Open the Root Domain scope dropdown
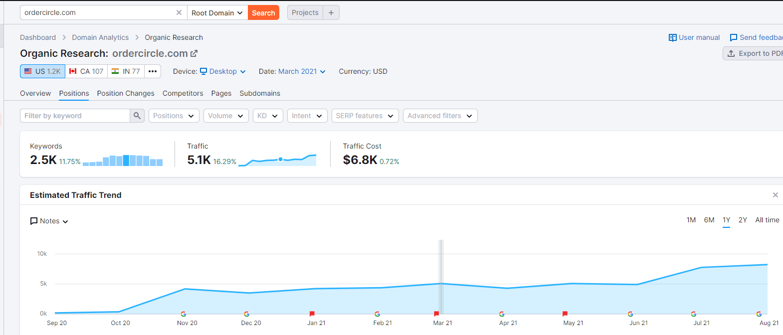This screenshot has height=335, width=783. [217, 12]
